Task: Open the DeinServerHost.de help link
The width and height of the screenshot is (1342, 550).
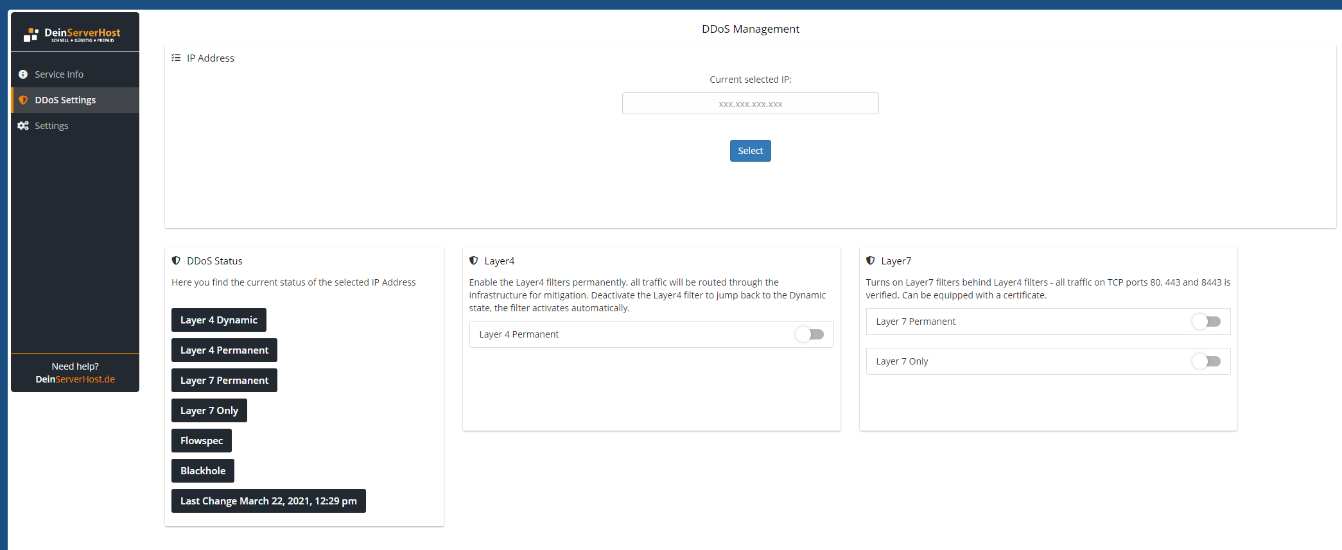Action: point(75,379)
